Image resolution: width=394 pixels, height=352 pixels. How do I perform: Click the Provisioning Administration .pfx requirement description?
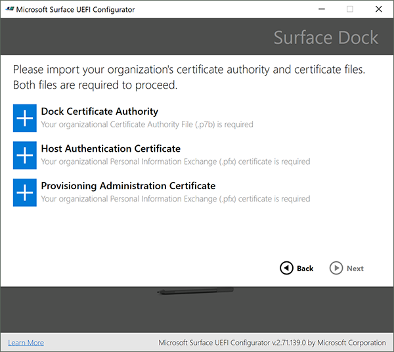pyautogui.click(x=175, y=199)
